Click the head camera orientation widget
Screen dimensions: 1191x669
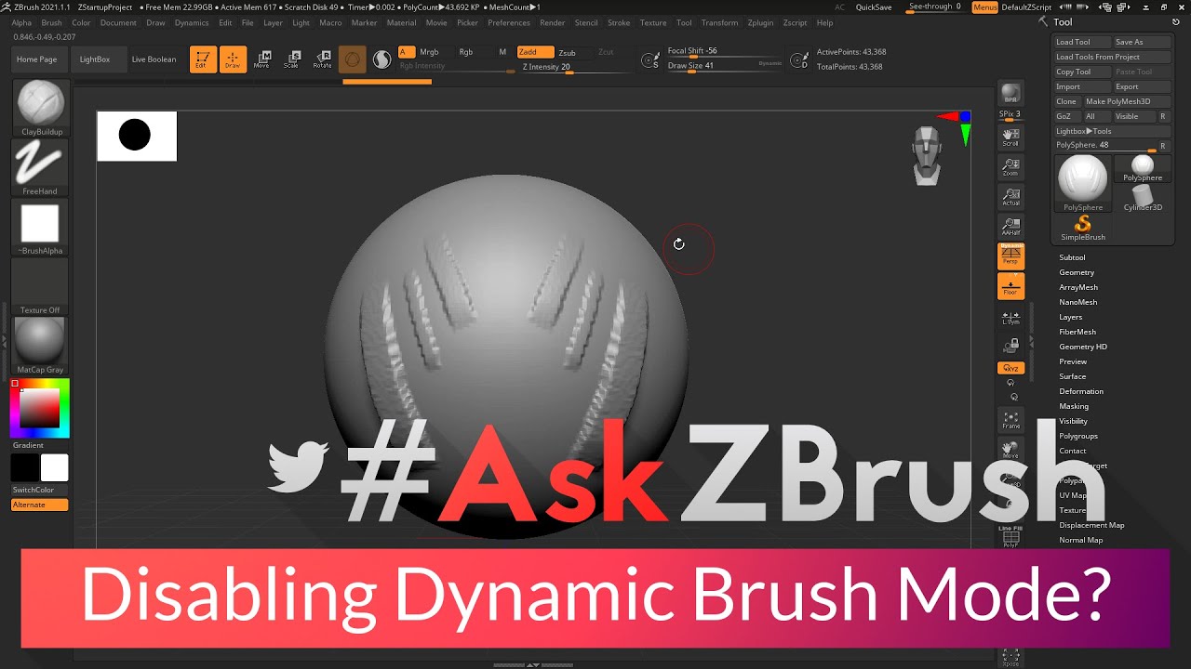coord(927,155)
